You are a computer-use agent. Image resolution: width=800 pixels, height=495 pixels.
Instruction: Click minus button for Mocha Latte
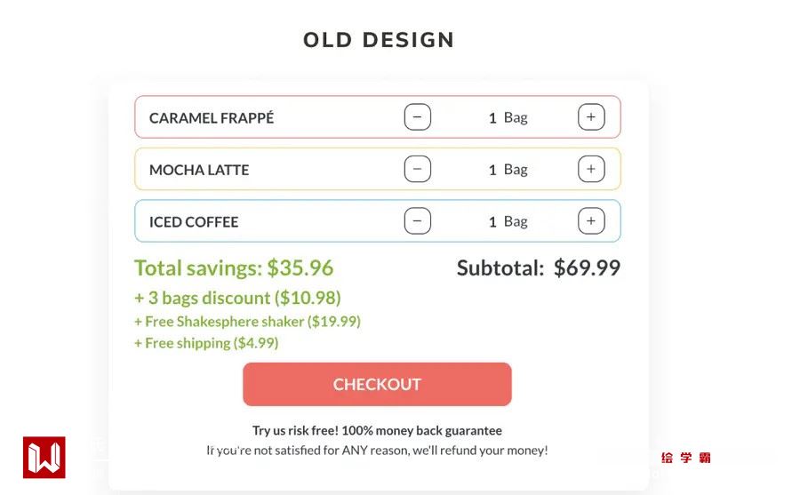(418, 169)
